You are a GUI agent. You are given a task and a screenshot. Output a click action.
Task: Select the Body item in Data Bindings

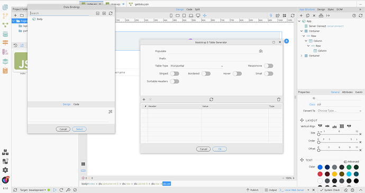pos(40,19)
